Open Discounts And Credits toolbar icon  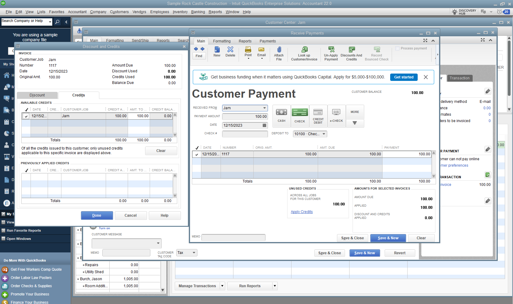pos(351,50)
